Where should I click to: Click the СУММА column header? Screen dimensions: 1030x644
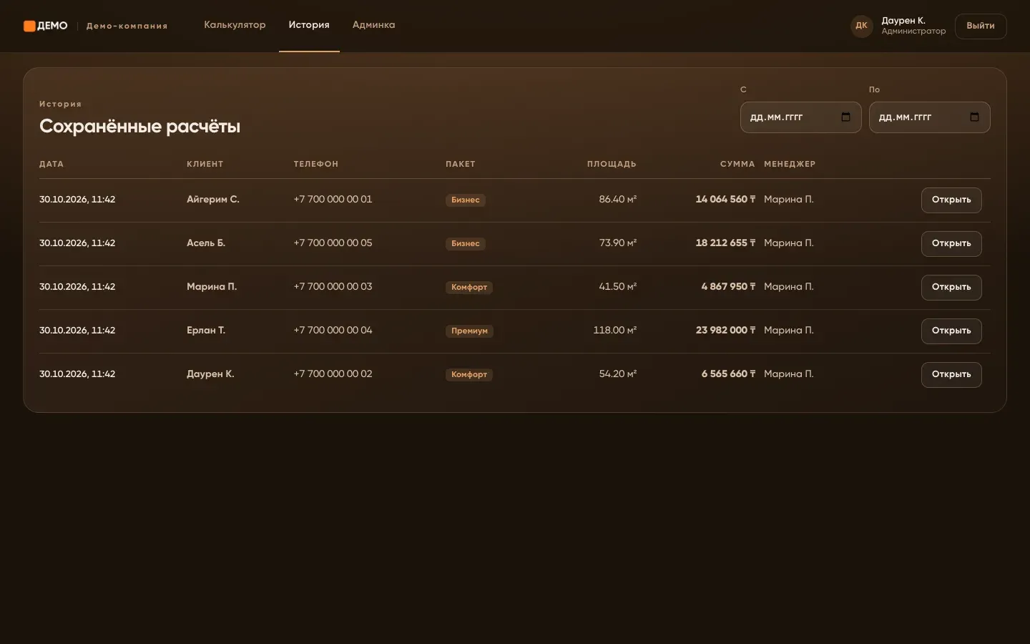pos(737,165)
